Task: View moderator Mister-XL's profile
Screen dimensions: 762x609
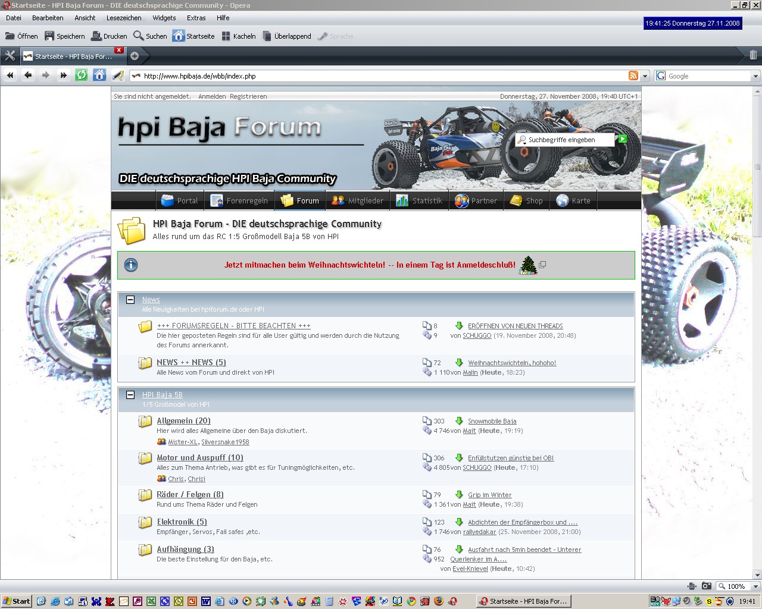Action: pyautogui.click(x=183, y=442)
